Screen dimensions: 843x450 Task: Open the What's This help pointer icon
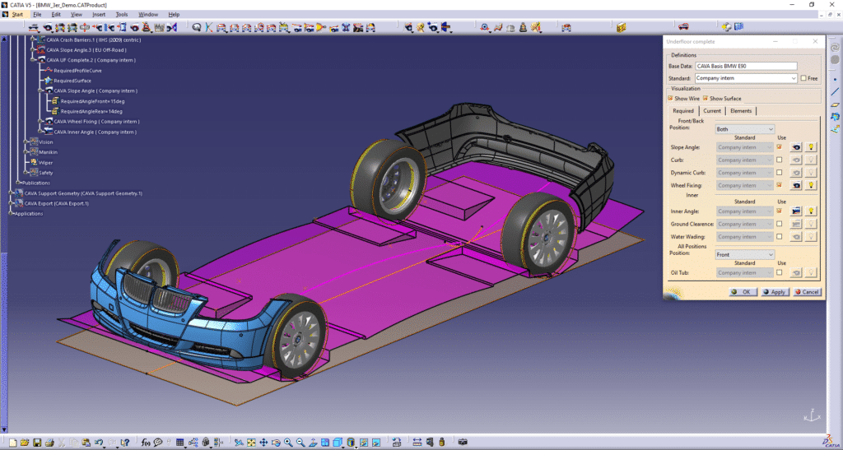click(x=125, y=443)
